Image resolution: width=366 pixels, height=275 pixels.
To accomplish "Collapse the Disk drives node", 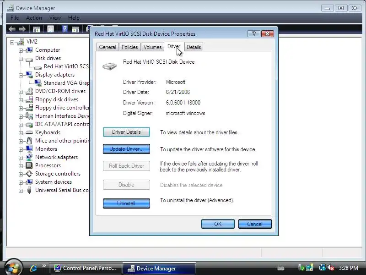I will pos(21,59).
